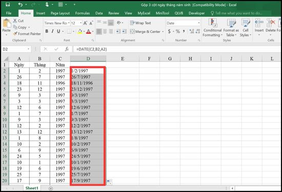The image size is (282, 192).
Task: Click the Auto Fill Options icon below column D
Action: (x=109, y=182)
